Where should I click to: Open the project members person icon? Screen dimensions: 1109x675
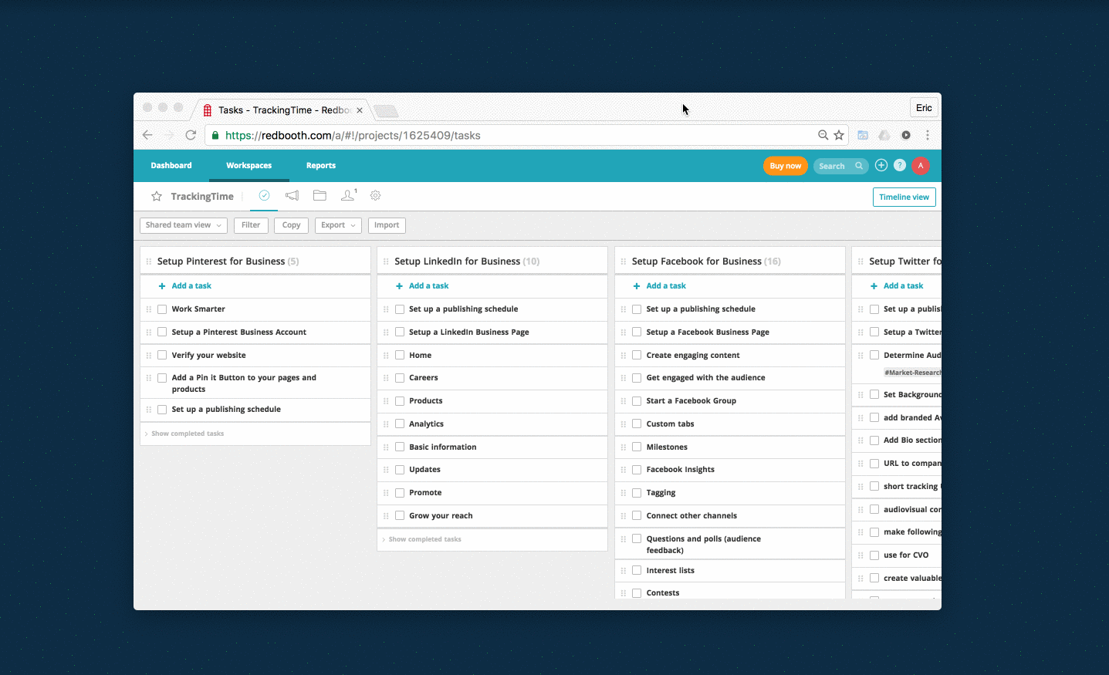(348, 195)
